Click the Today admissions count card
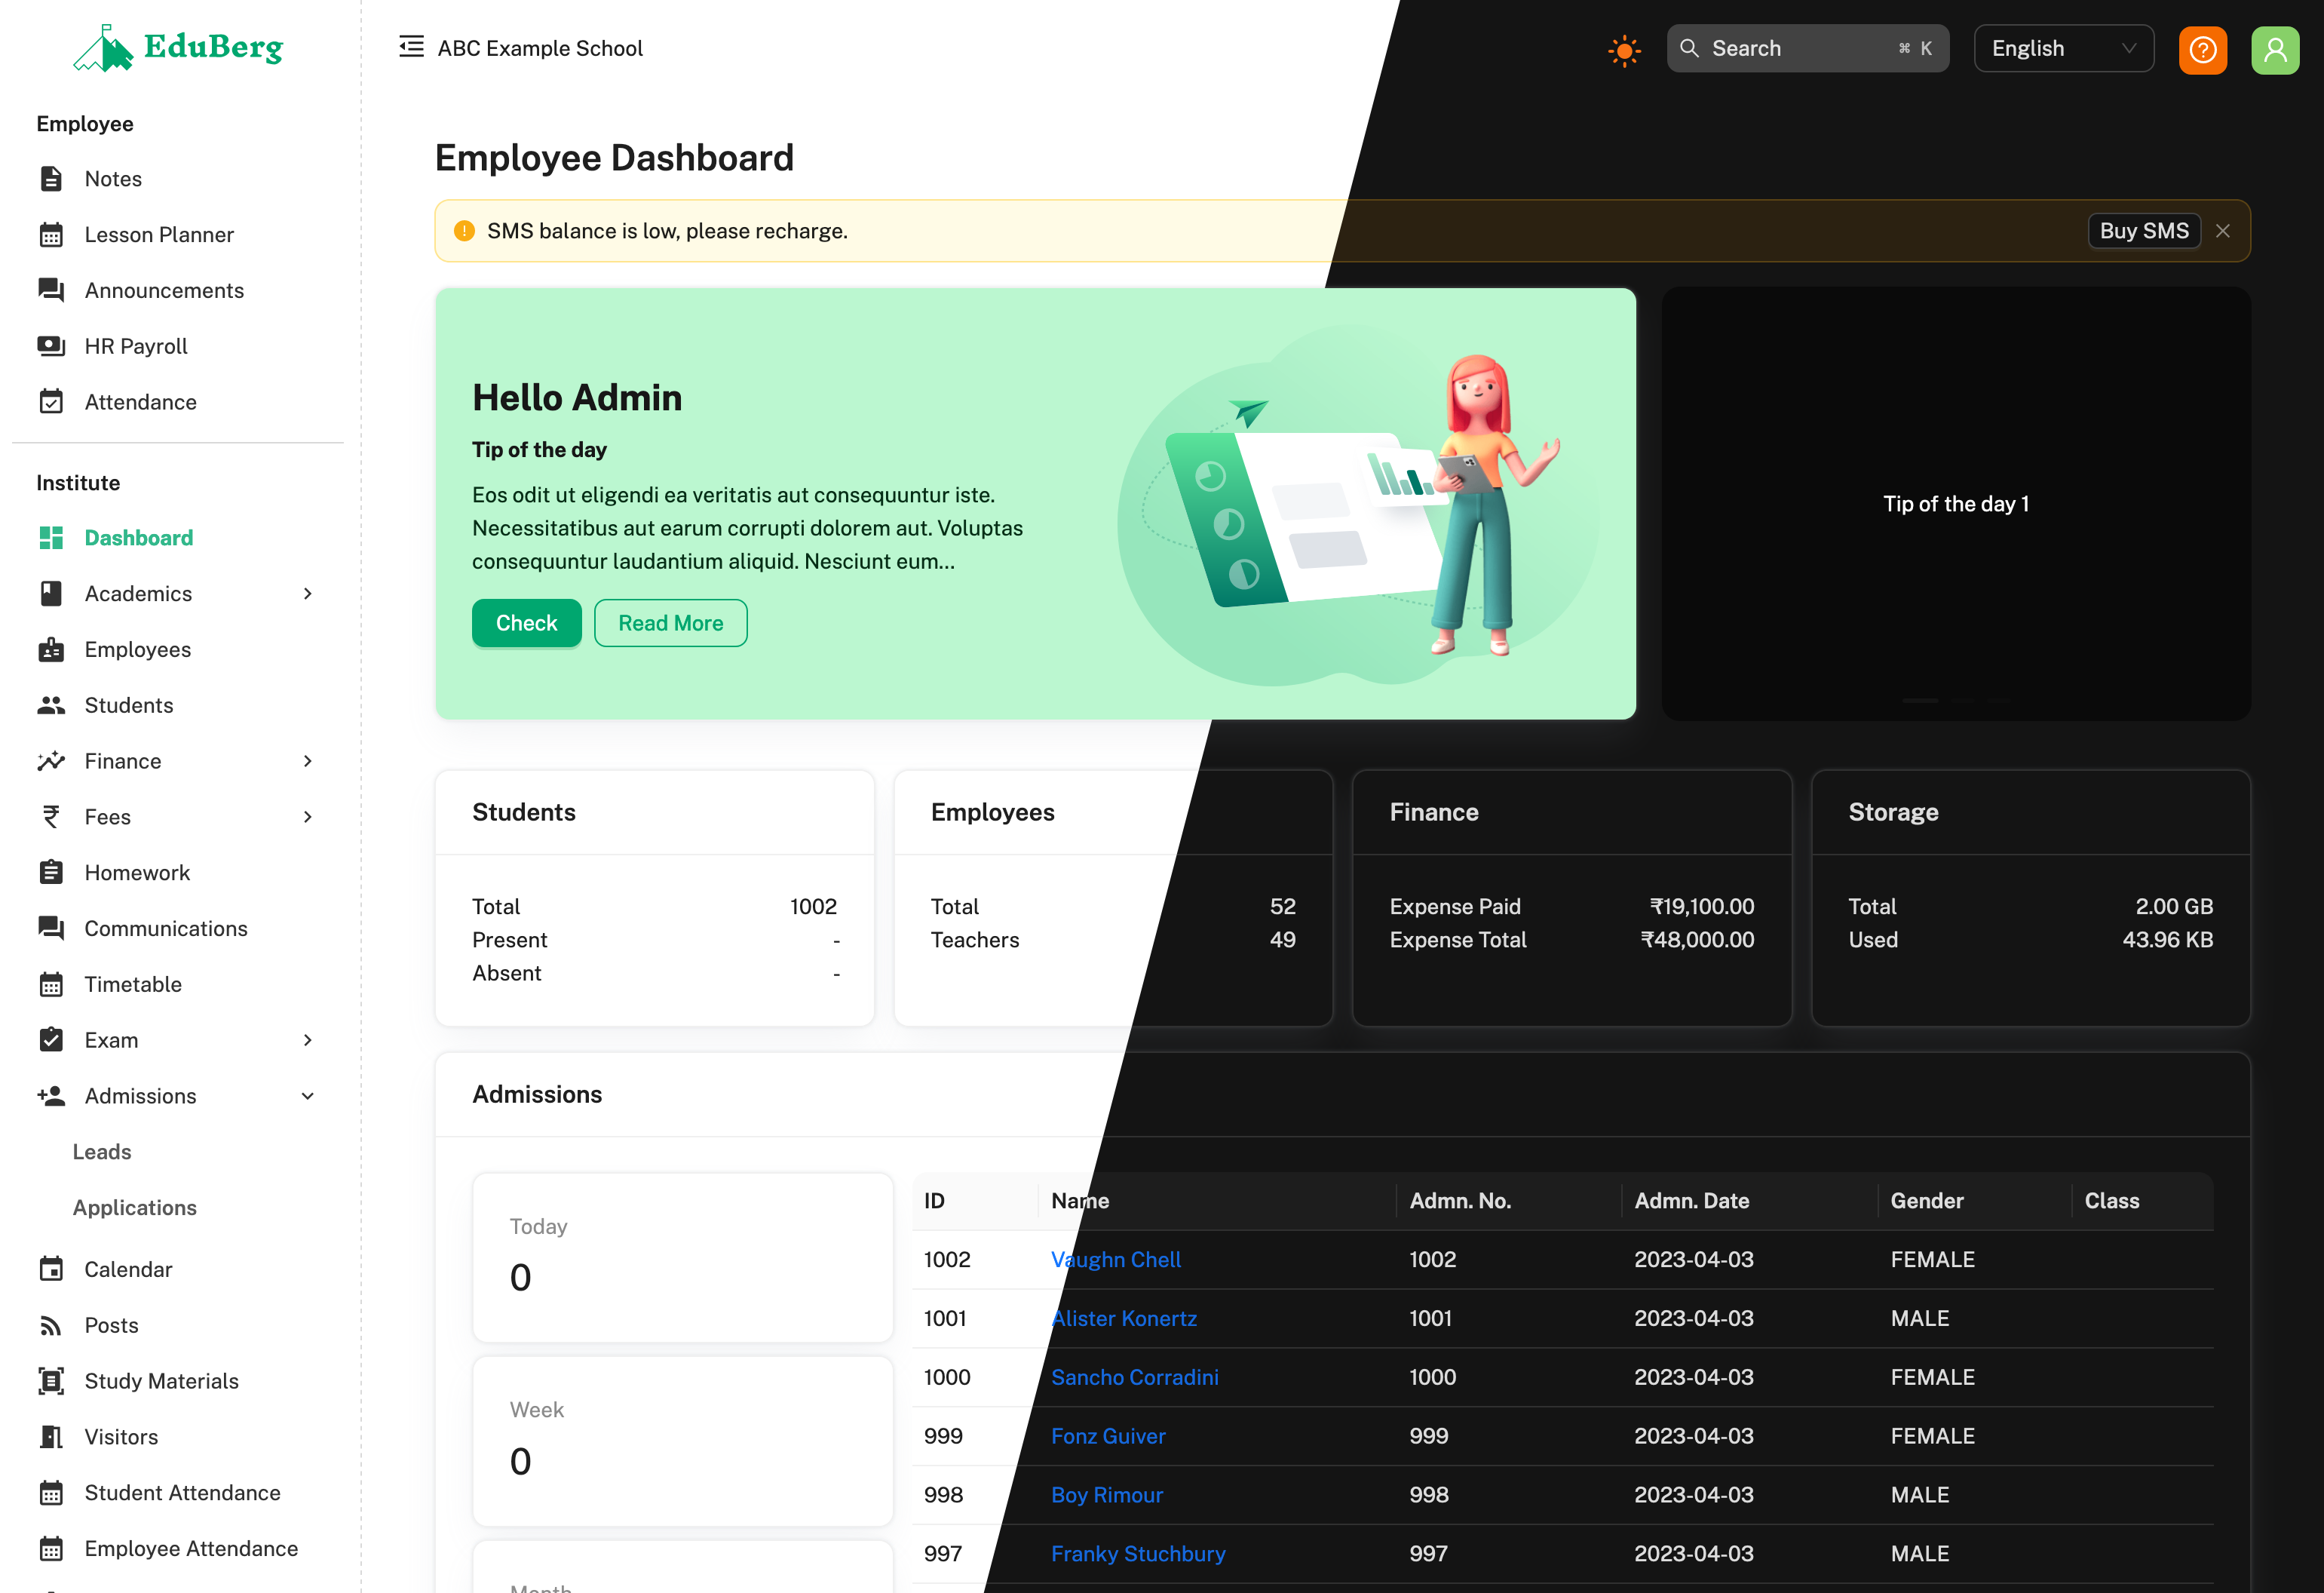The image size is (2324, 1593). 683,1258
